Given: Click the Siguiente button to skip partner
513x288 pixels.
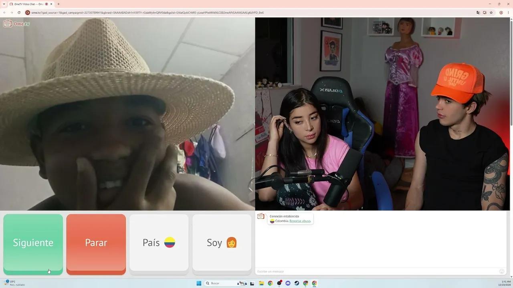Looking at the screenshot, I should click(x=33, y=244).
